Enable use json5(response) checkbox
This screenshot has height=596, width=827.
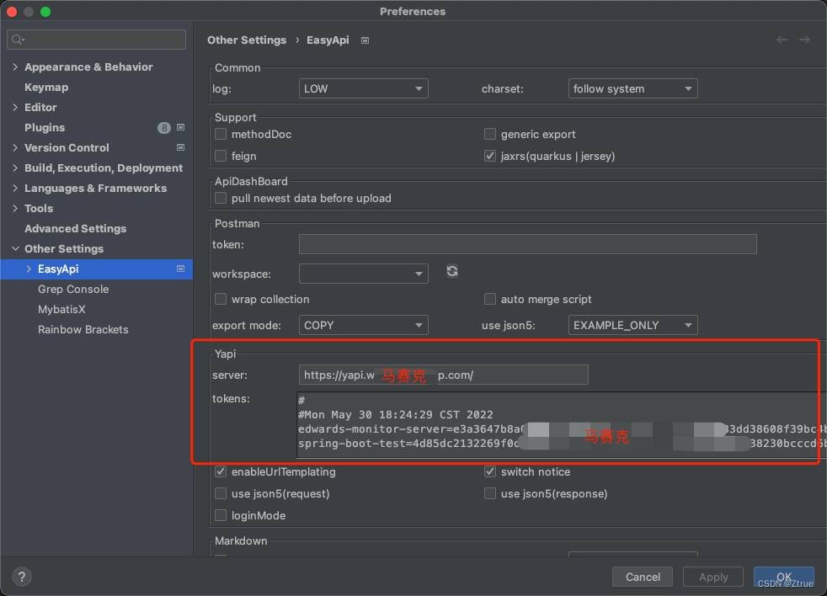490,493
